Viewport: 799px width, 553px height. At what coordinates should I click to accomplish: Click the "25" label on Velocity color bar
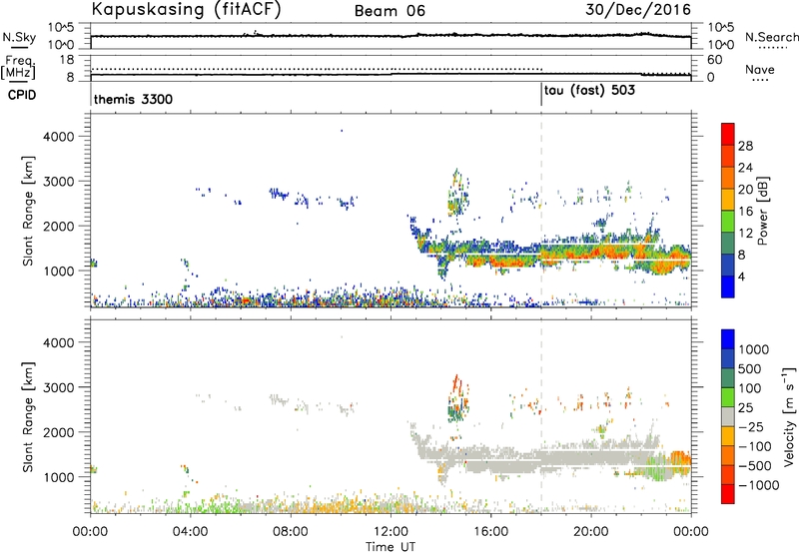coord(745,407)
